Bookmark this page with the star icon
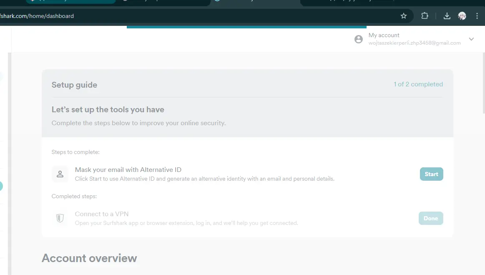Screen dimensions: 485x275 [403, 16]
